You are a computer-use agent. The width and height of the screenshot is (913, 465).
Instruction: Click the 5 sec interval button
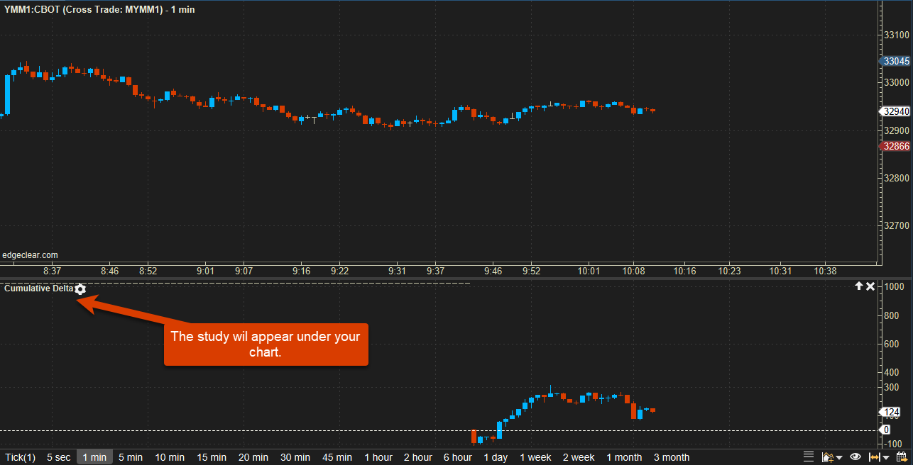click(58, 457)
